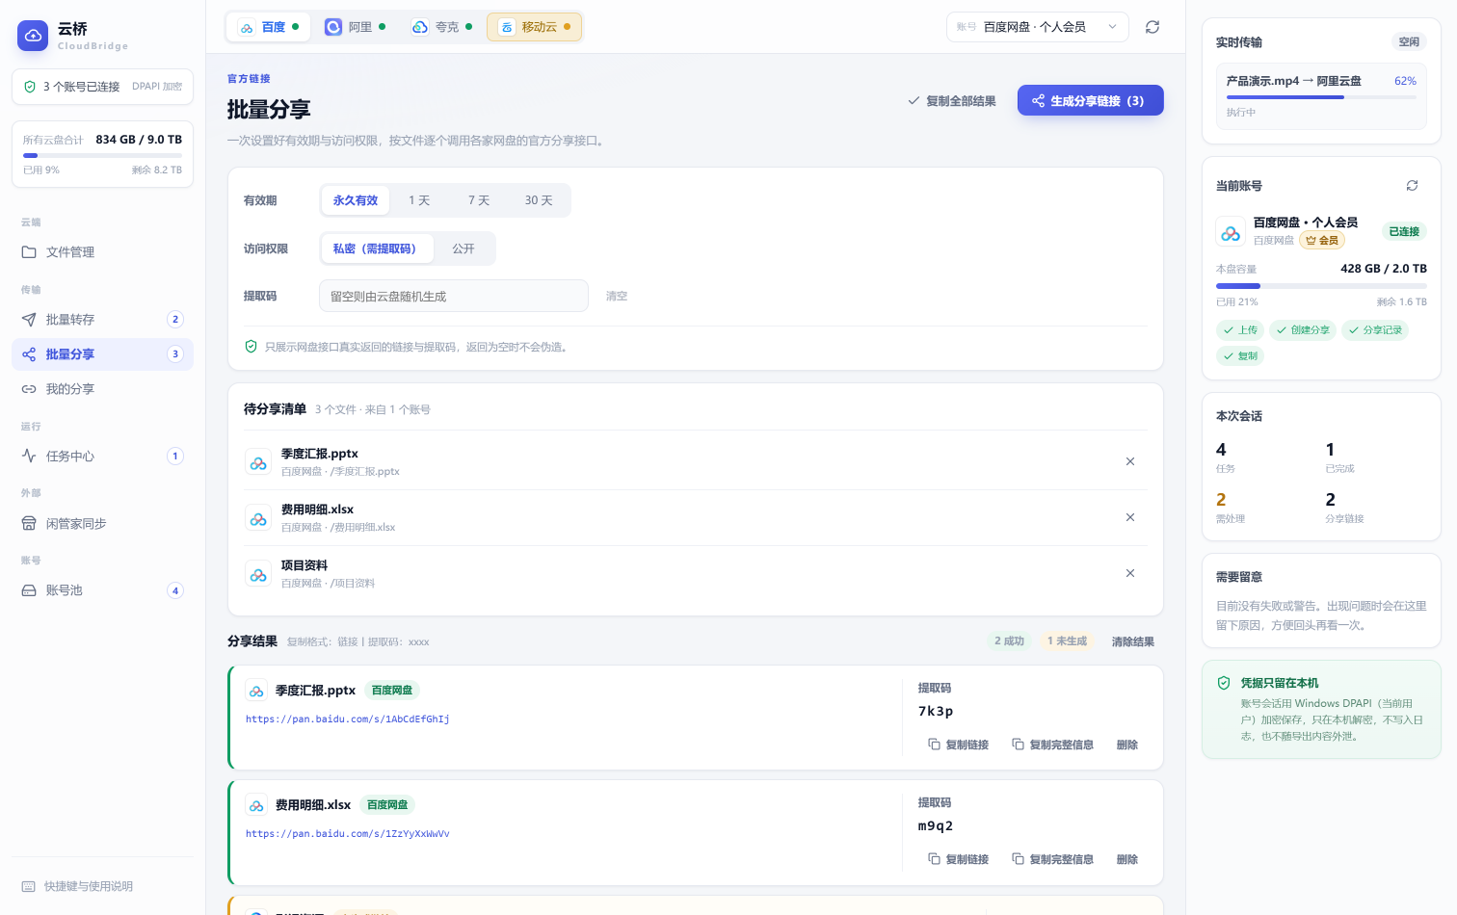
Task: Choose 公开 access permission
Action: point(464,248)
